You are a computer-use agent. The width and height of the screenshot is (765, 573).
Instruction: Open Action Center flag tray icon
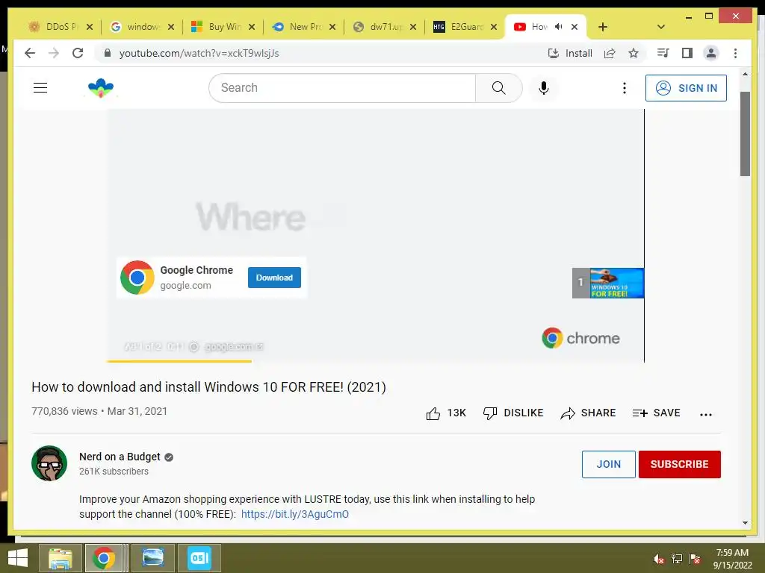(695, 559)
